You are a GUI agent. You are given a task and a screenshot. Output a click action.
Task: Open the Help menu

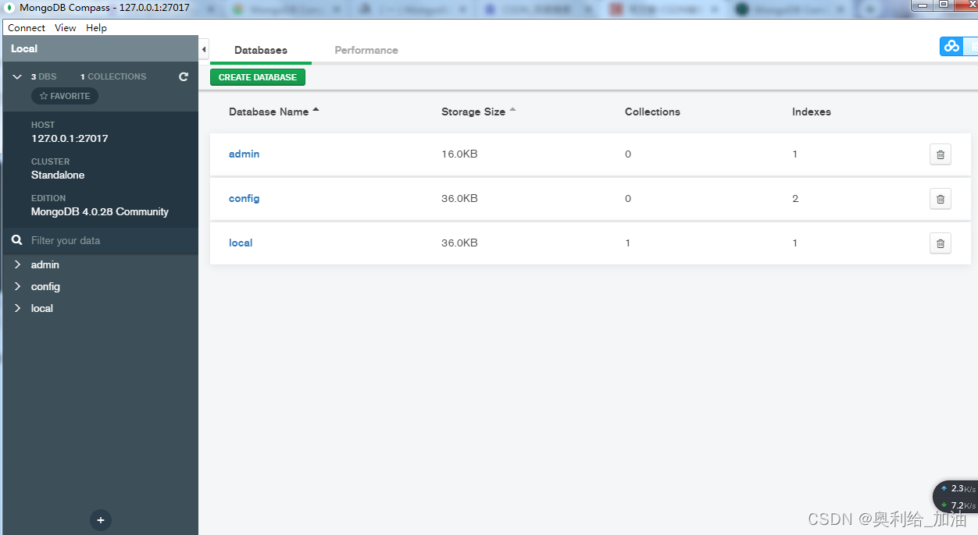click(96, 27)
